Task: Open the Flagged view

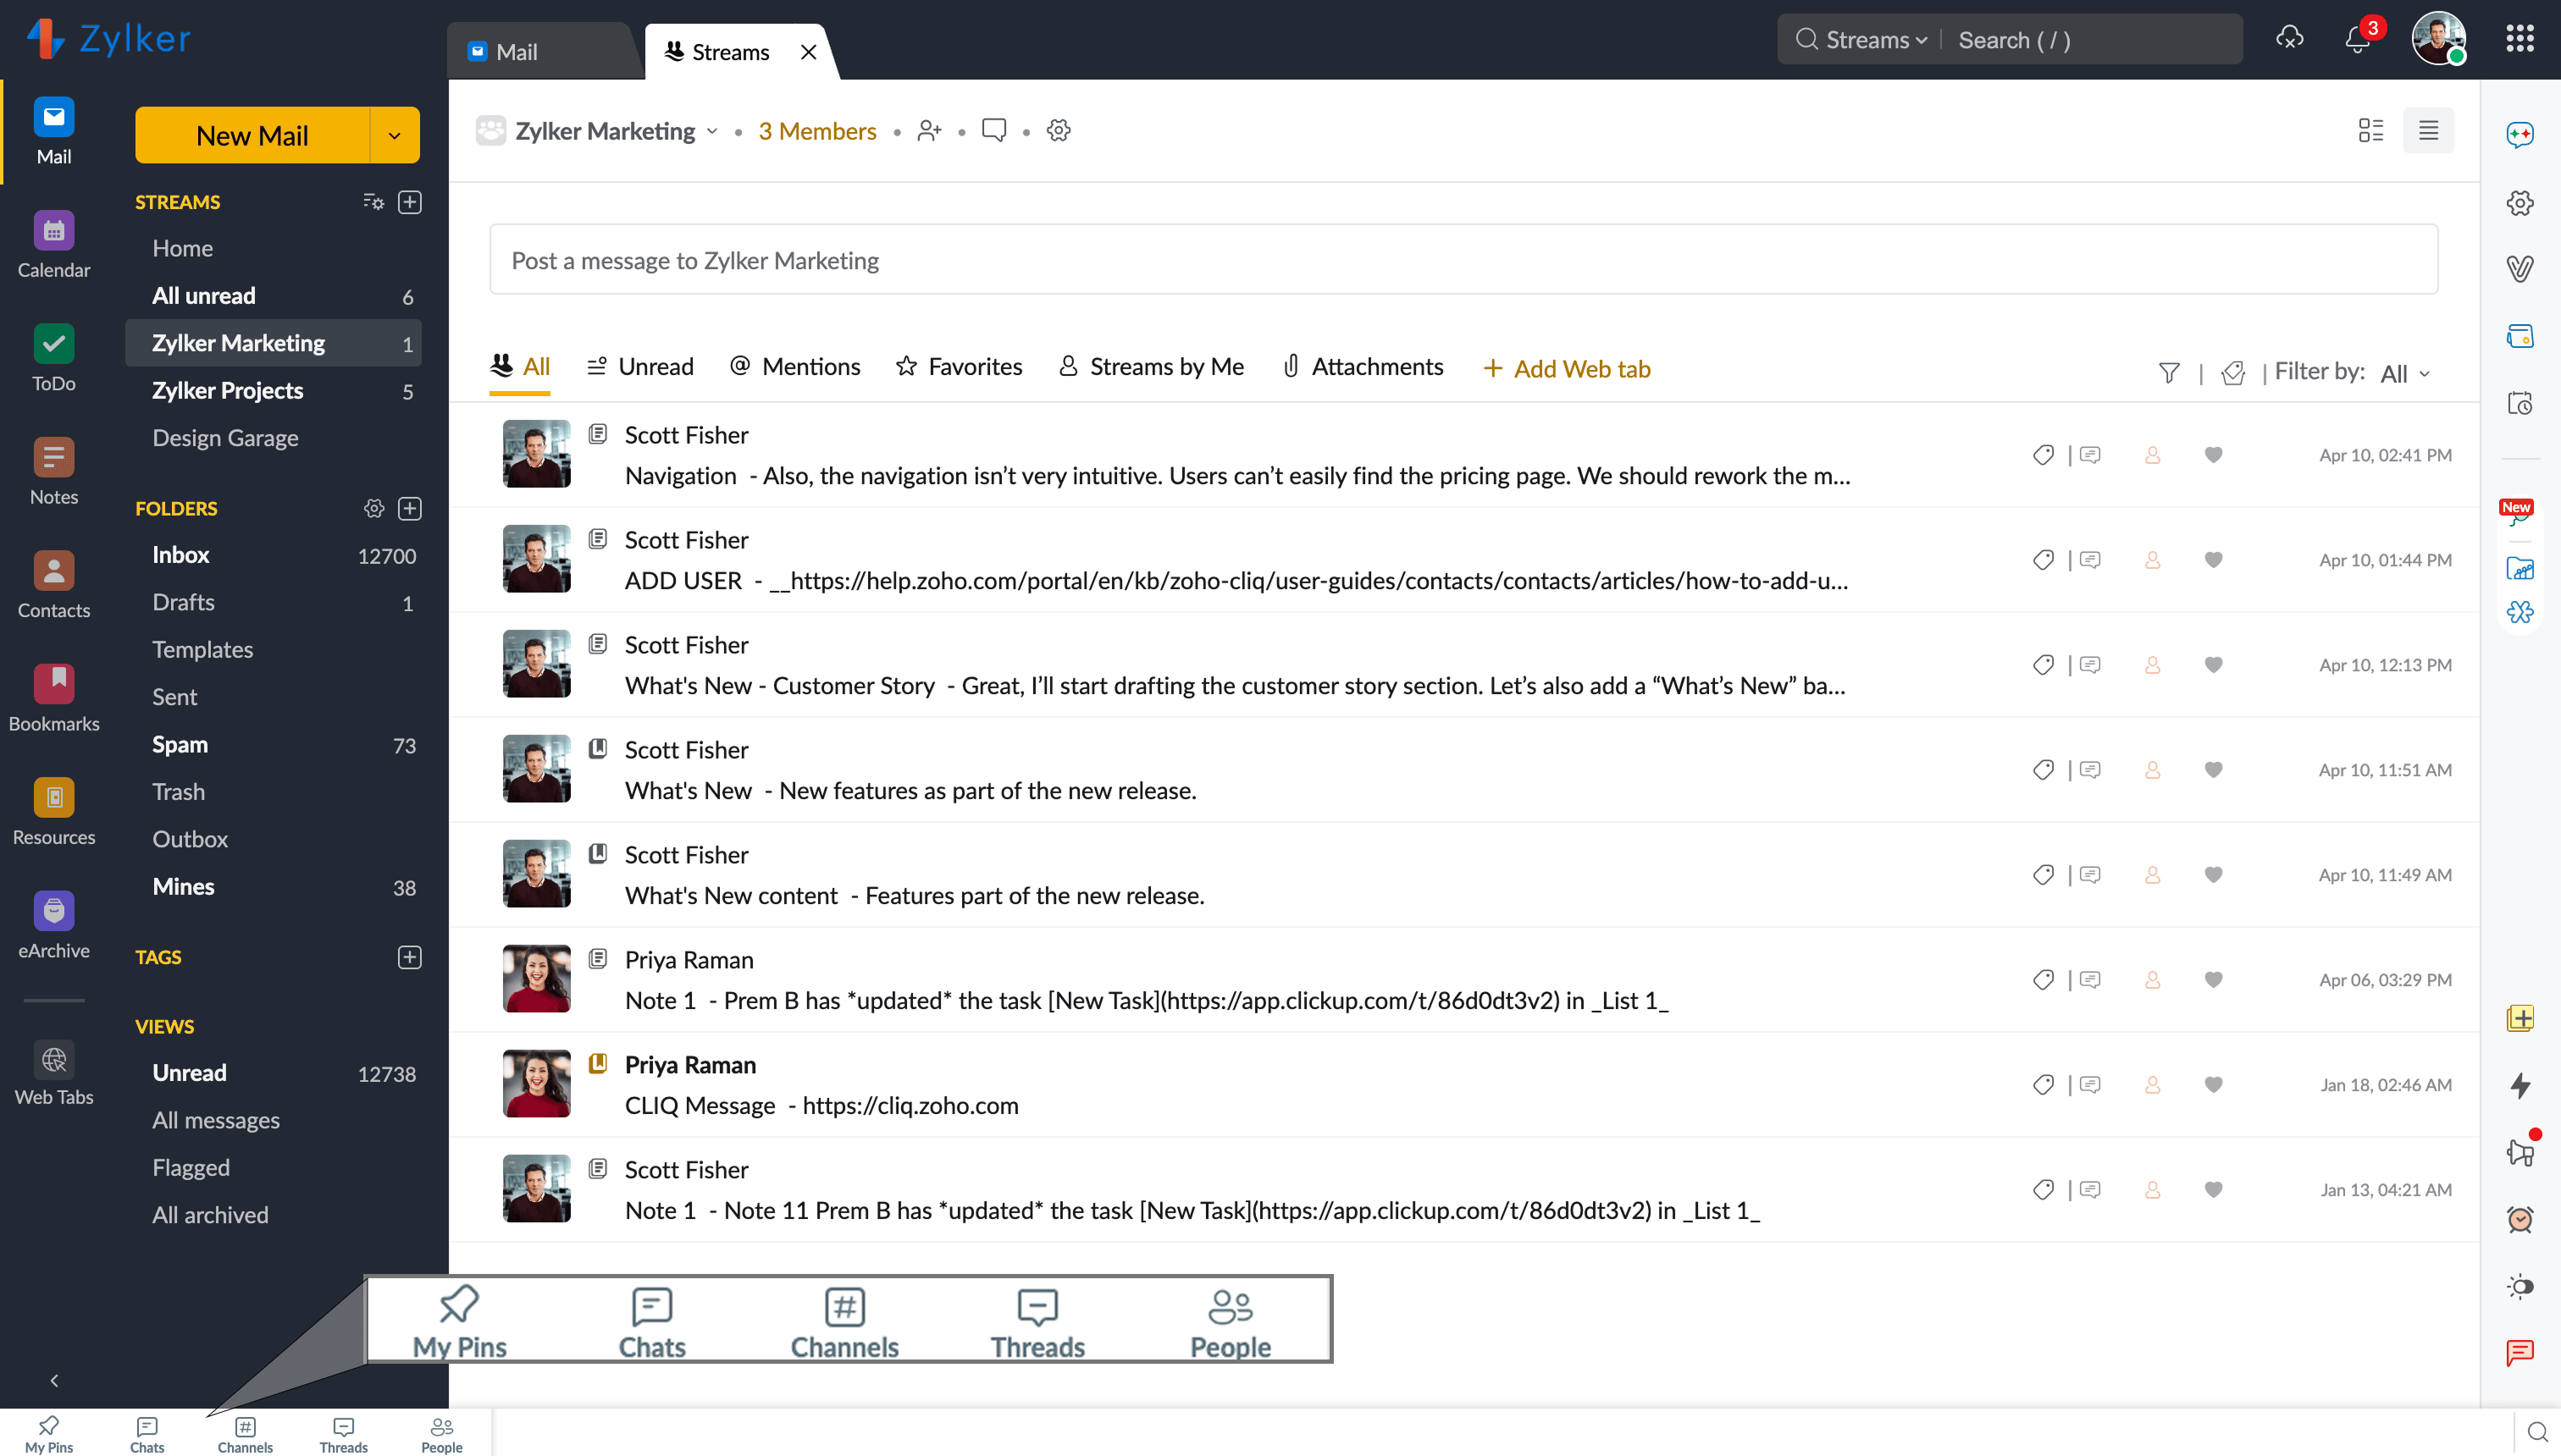Action: (x=273, y=1168)
